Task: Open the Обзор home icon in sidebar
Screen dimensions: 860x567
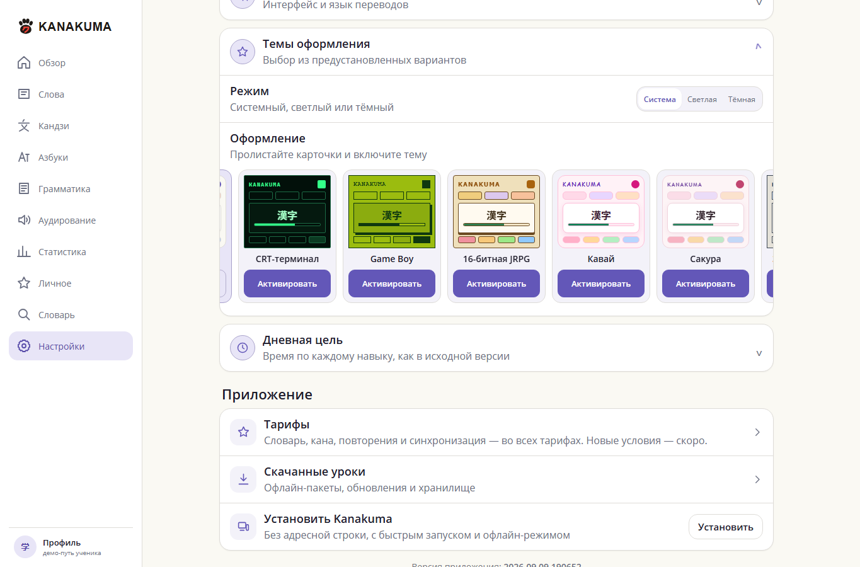Action: (x=24, y=62)
